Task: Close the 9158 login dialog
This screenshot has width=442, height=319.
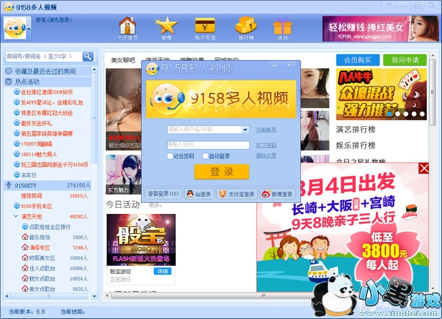Action: point(289,65)
